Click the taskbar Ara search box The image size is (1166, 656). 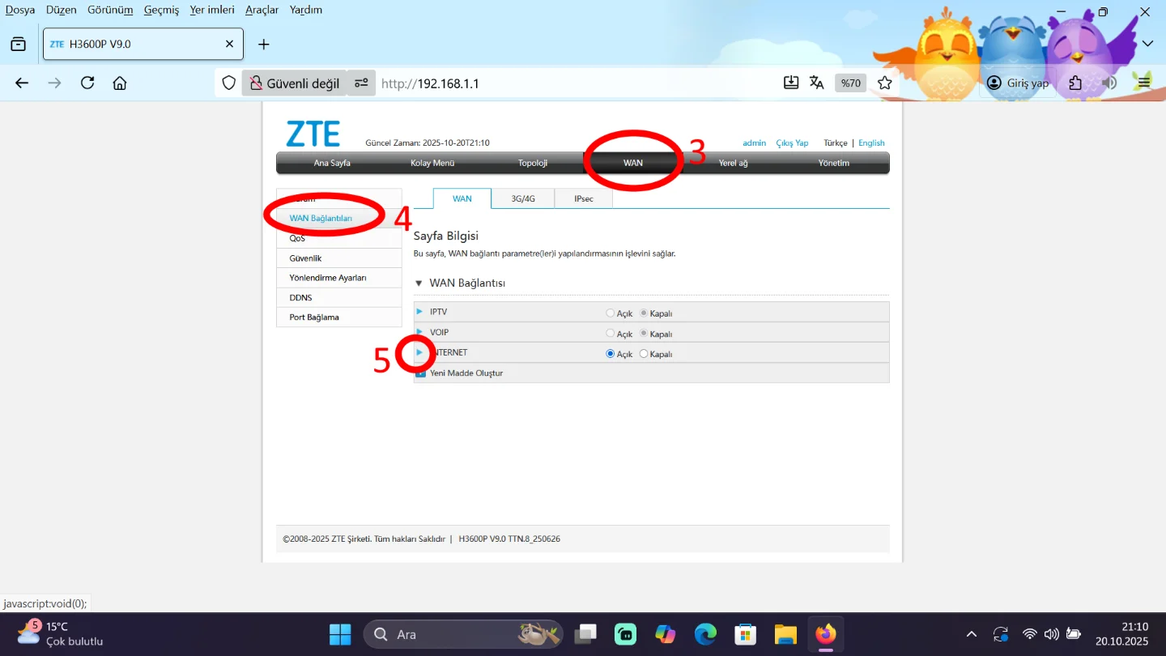pos(463,634)
